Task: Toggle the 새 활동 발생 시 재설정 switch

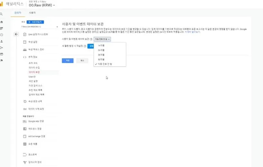Action: [90, 46]
